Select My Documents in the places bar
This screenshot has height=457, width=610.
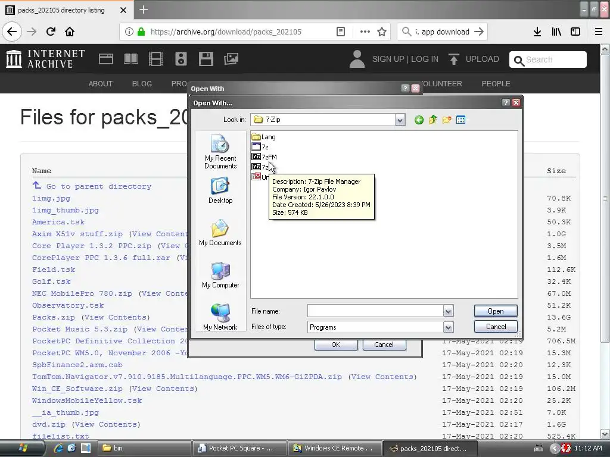pyautogui.click(x=220, y=233)
